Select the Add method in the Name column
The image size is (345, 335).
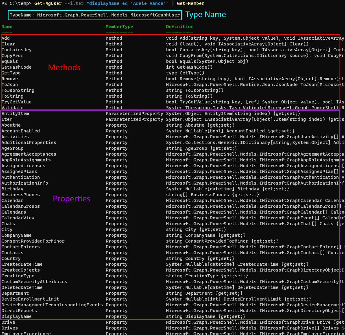coord(5,38)
